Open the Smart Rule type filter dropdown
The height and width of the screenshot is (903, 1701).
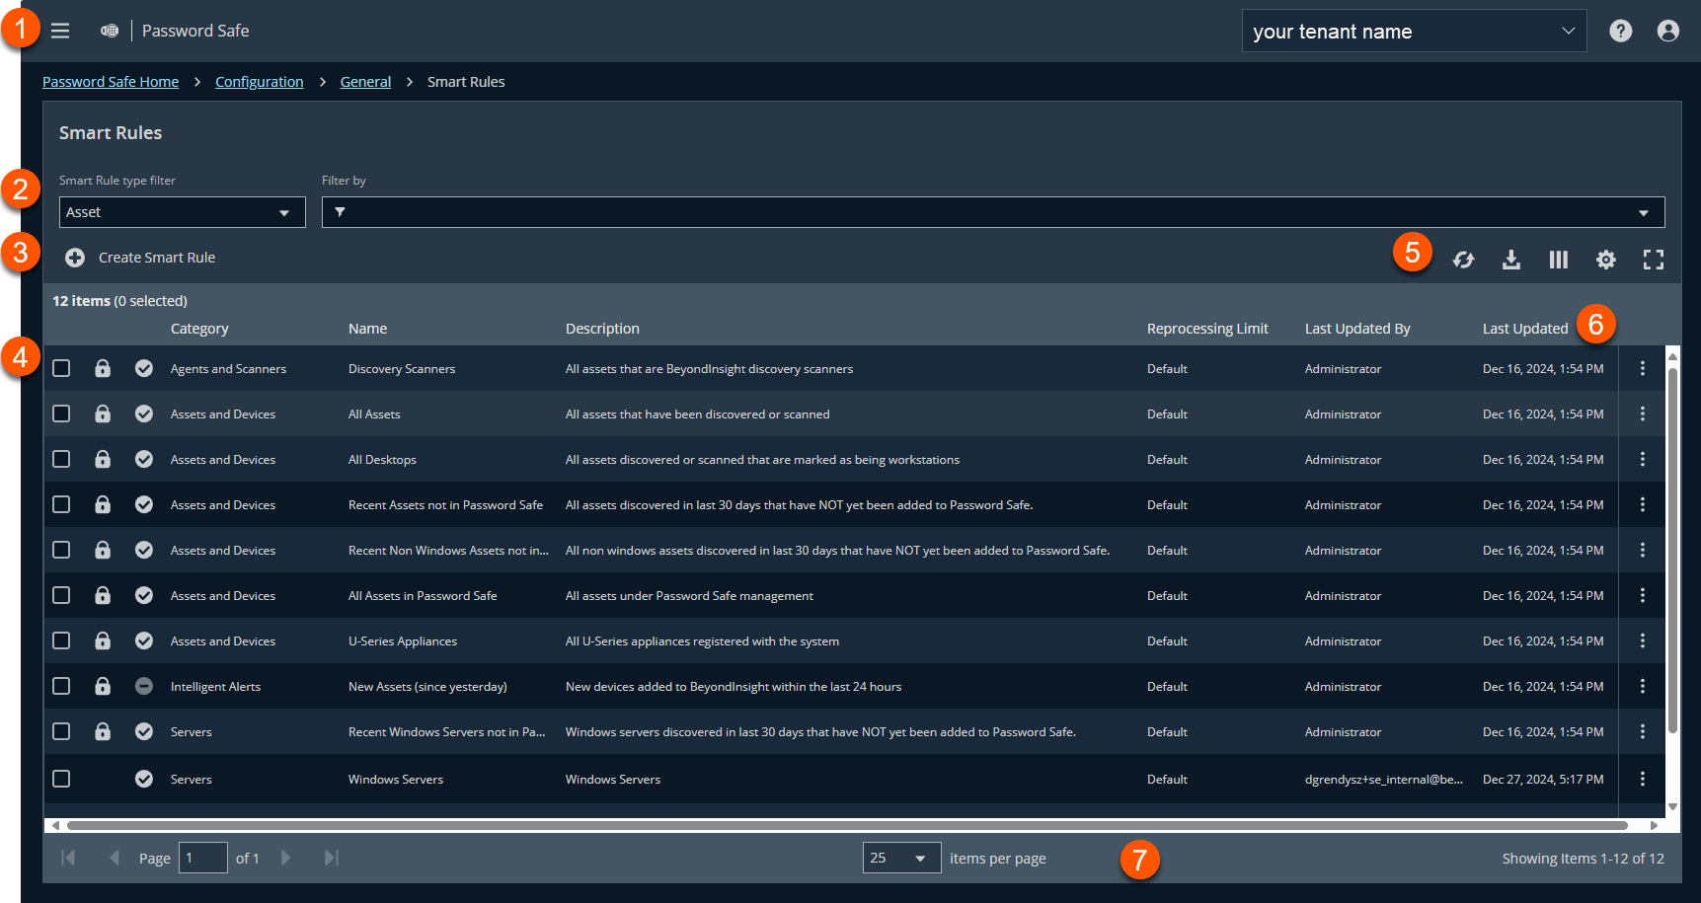click(x=183, y=212)
